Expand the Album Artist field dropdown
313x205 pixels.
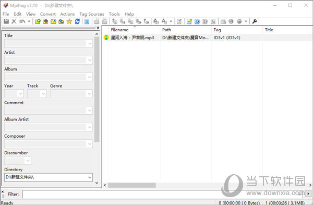[x=89, y=127]
